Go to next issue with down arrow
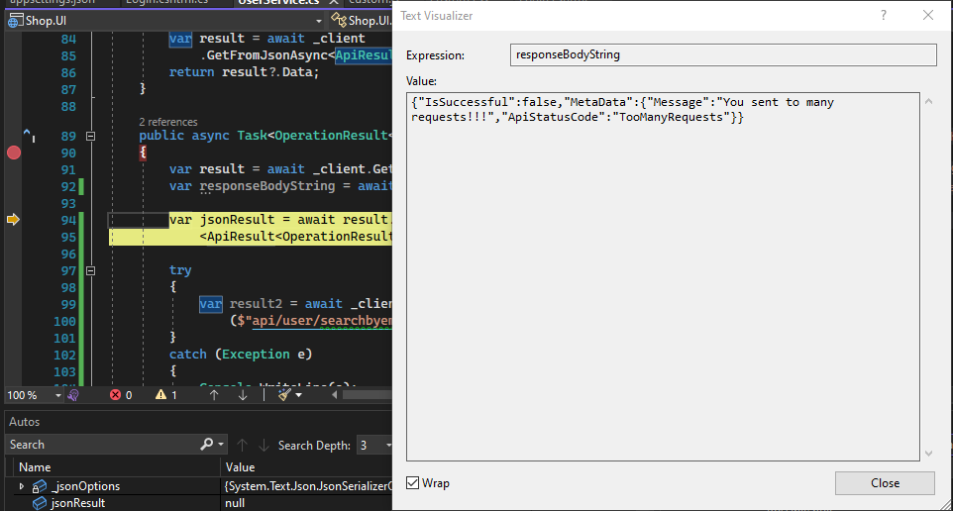The height and width of the screenshot is (511, 953). 243,395
